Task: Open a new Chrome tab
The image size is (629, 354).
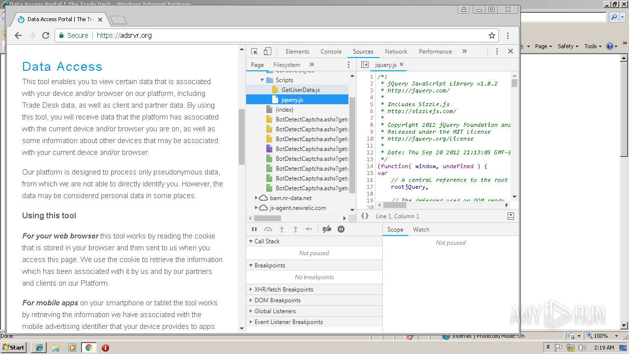Action: [118, 20]
